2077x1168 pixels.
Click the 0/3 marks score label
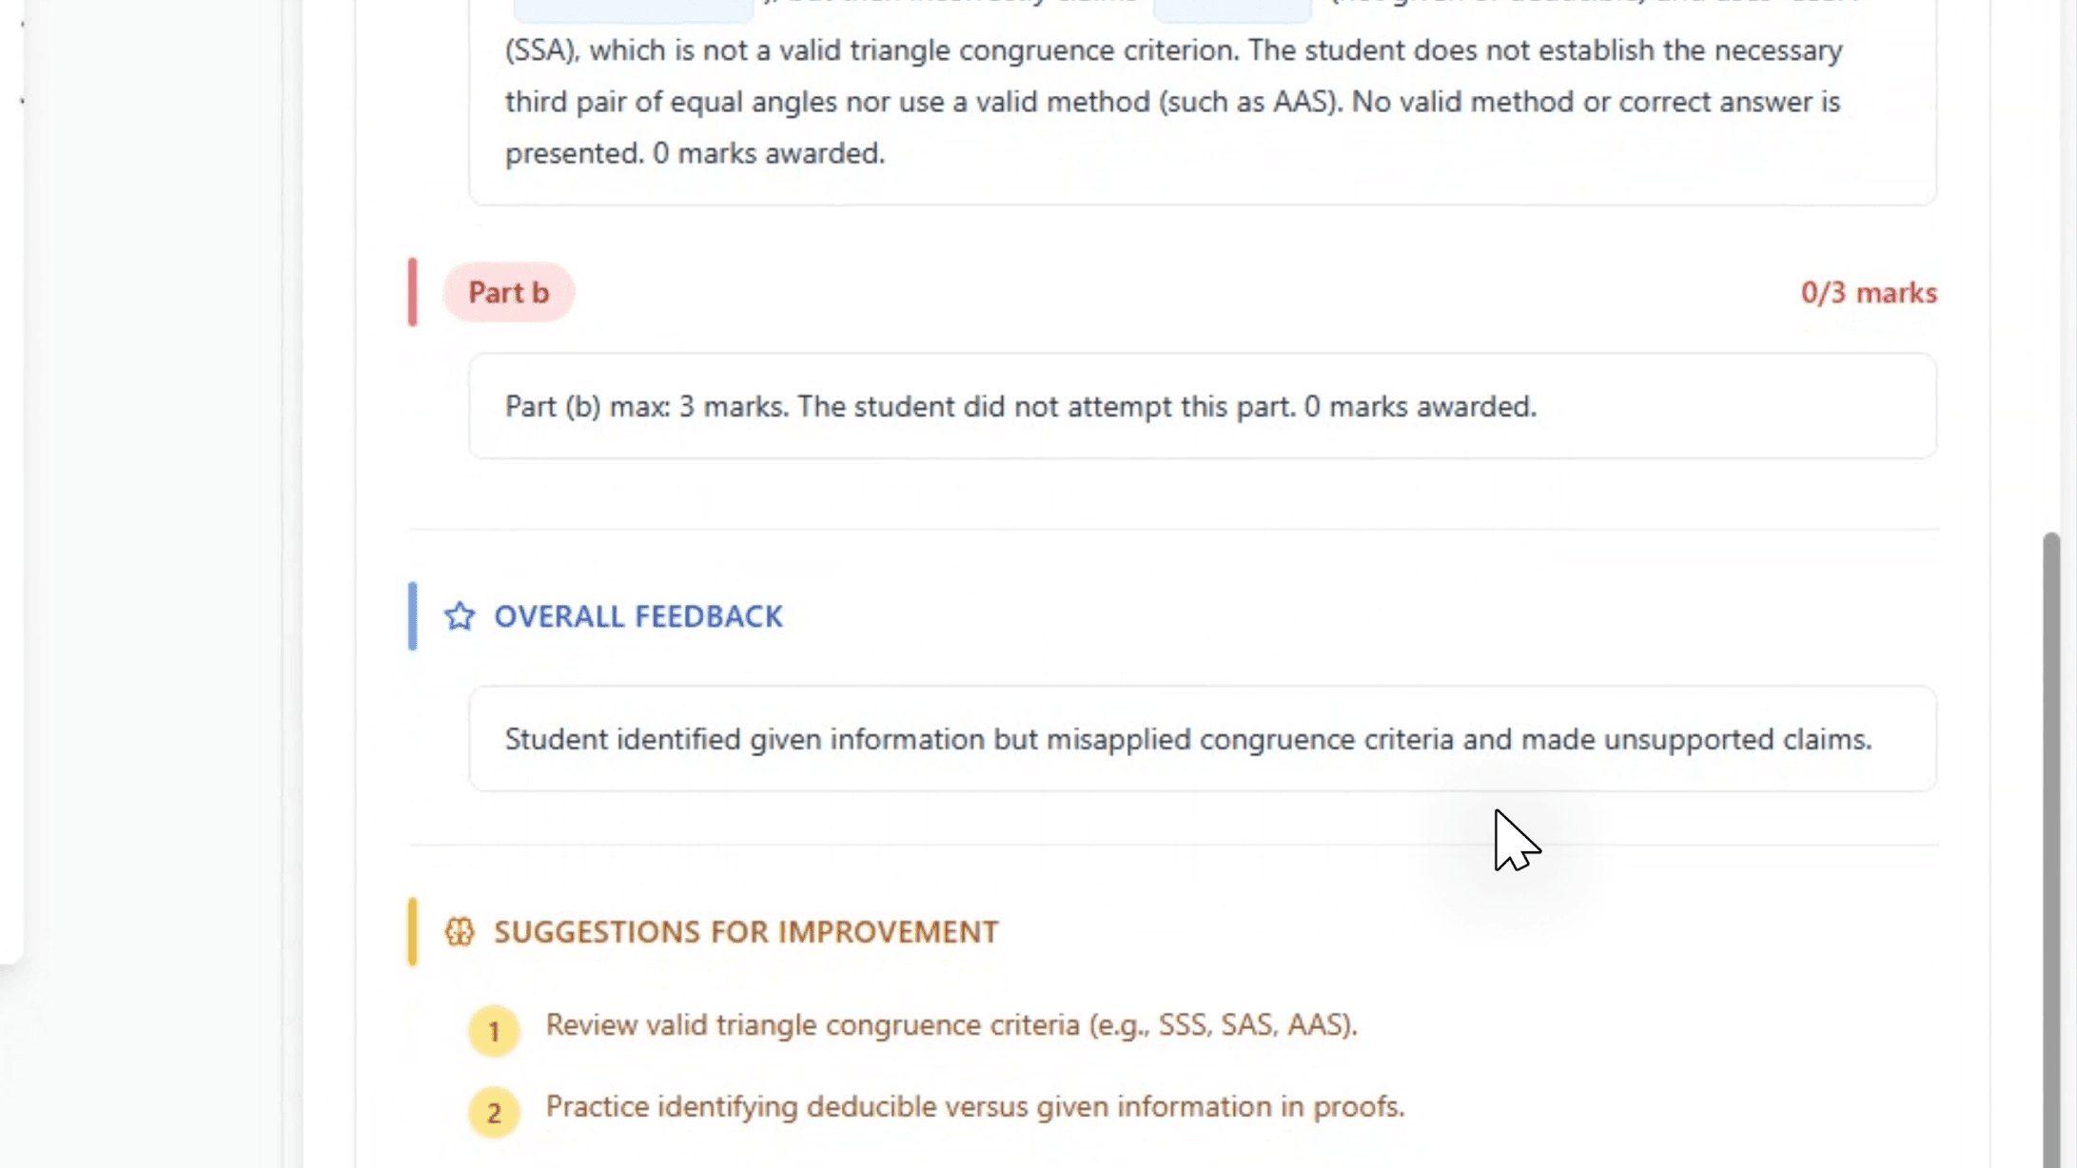click(x=1869, y=293)
